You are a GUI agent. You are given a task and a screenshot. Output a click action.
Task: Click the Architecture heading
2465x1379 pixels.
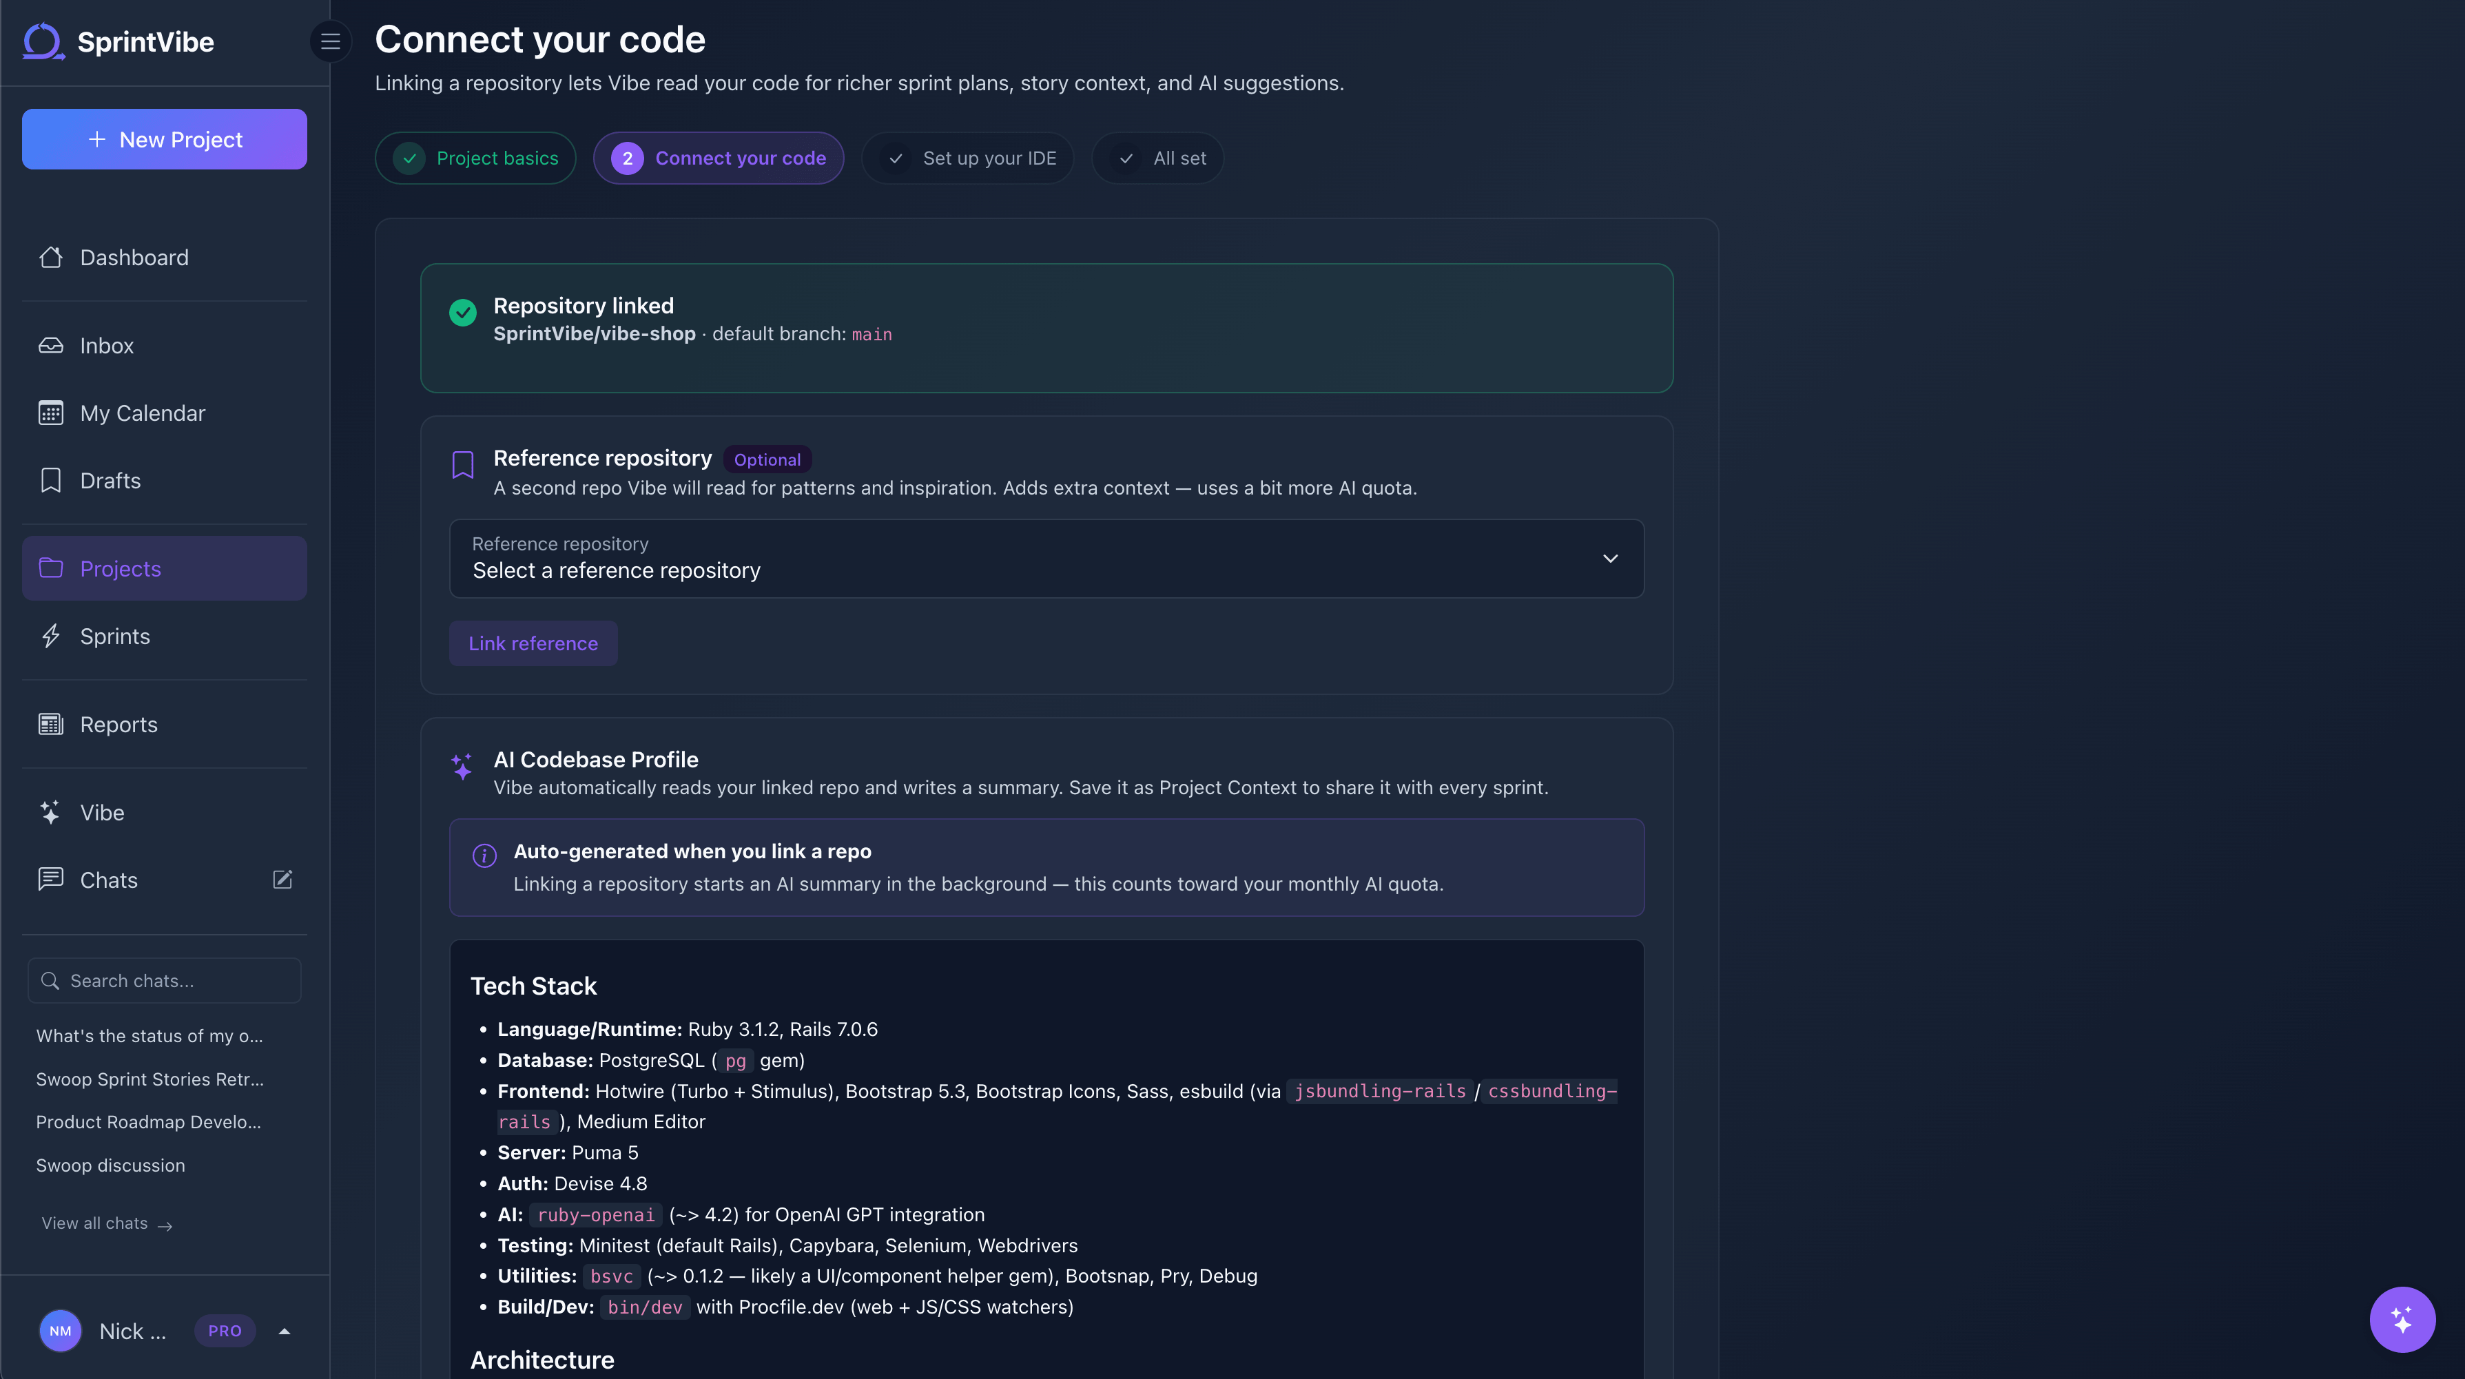[542, 1360]
